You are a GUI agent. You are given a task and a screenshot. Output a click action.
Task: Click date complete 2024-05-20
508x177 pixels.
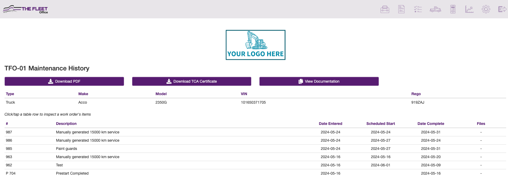pos(431,157)
